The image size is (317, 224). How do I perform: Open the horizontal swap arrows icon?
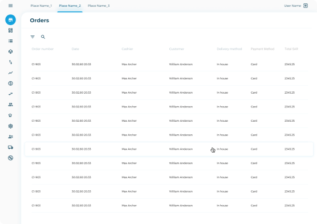click(10, 94)
